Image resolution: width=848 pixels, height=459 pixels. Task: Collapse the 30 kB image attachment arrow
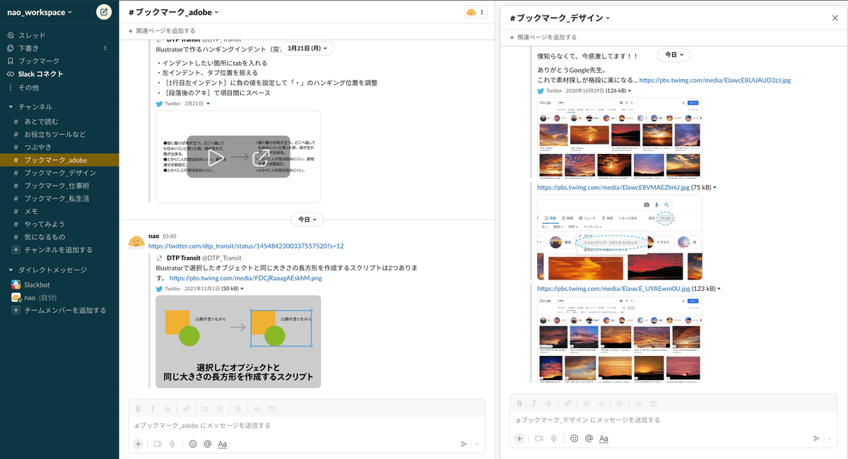point(242,289)
